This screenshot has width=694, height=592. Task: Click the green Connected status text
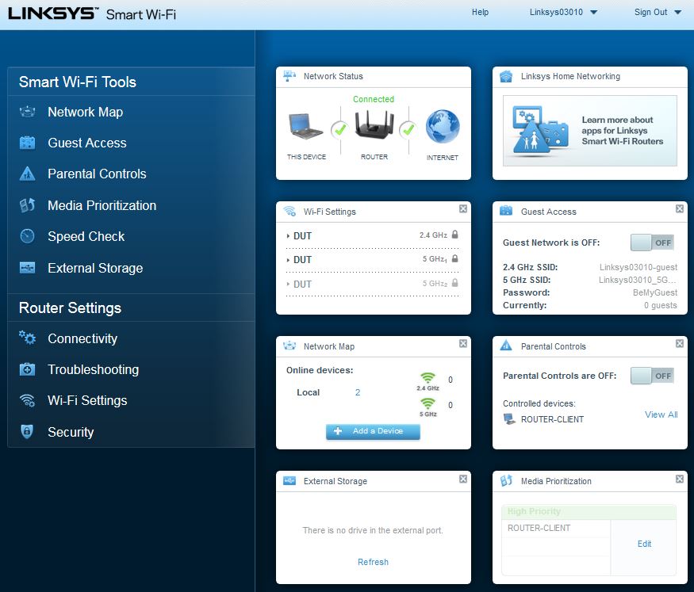tap(373, 99)
